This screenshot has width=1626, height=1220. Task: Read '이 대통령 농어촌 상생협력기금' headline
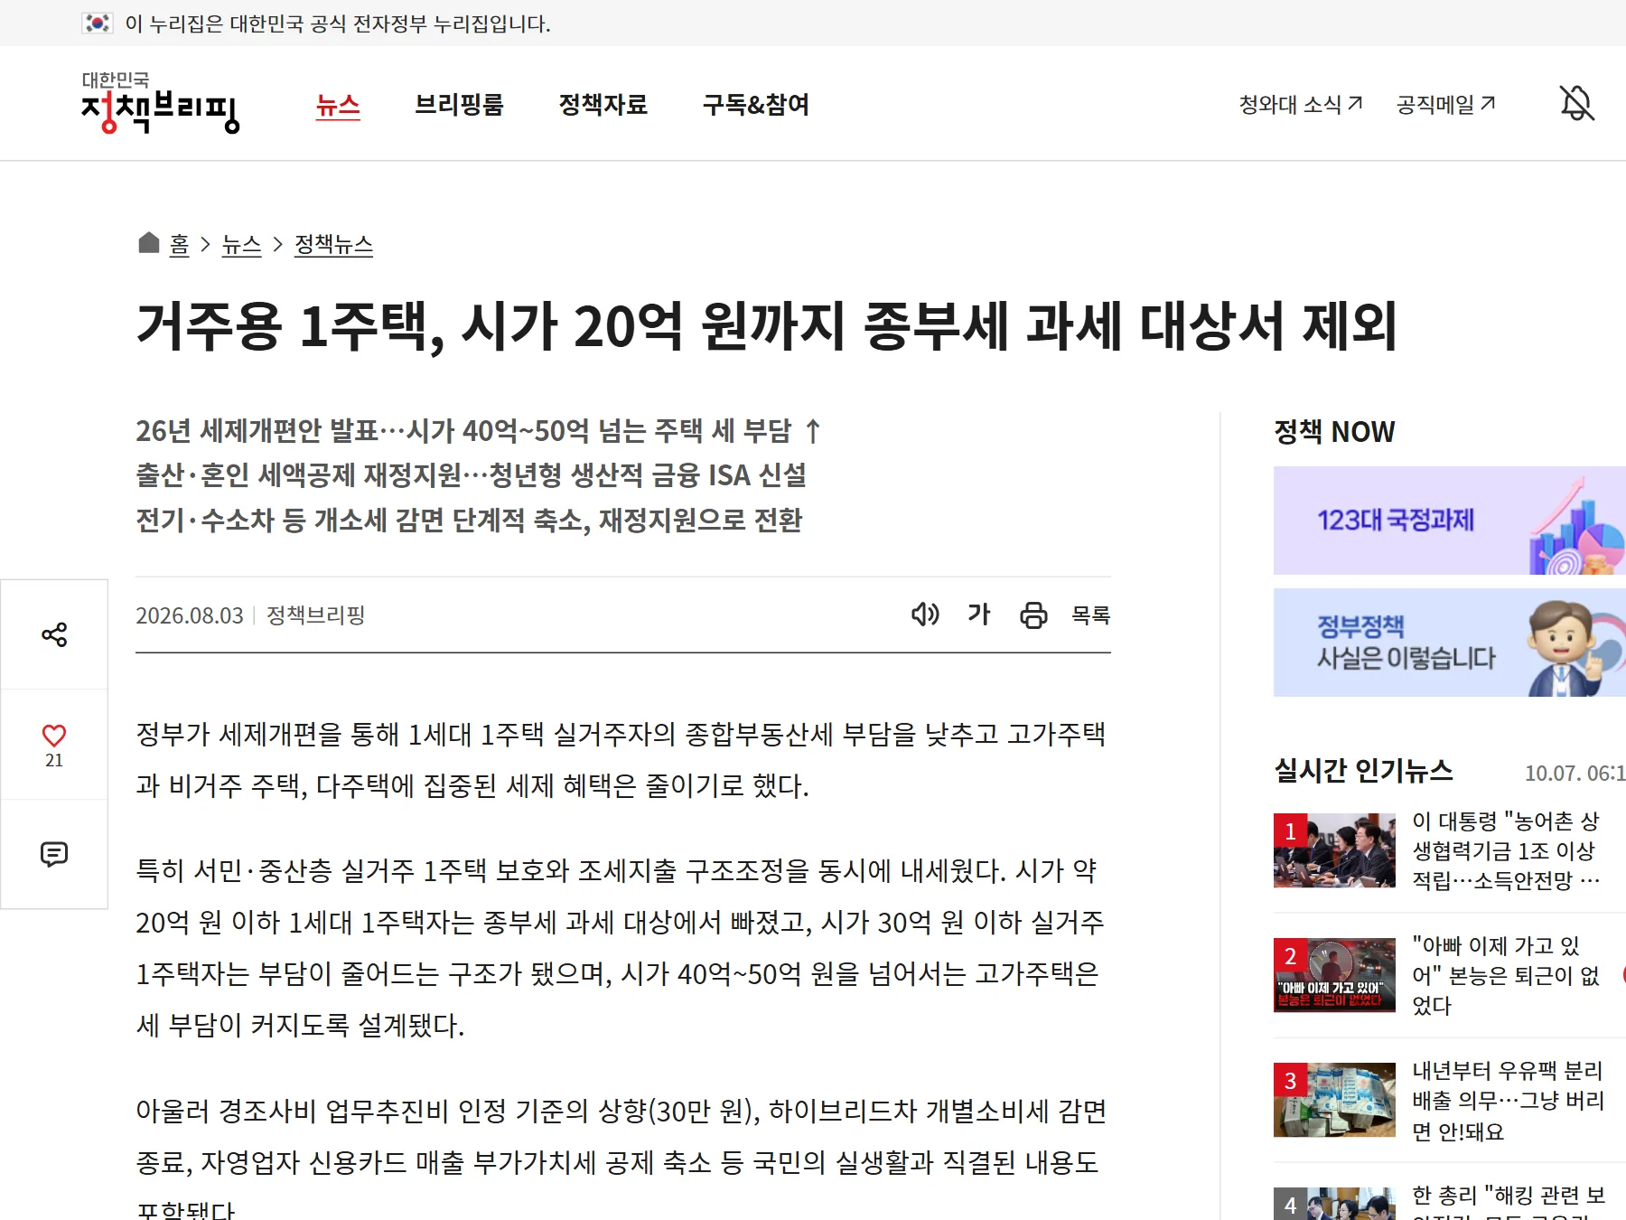click(x=1507, y=850)
